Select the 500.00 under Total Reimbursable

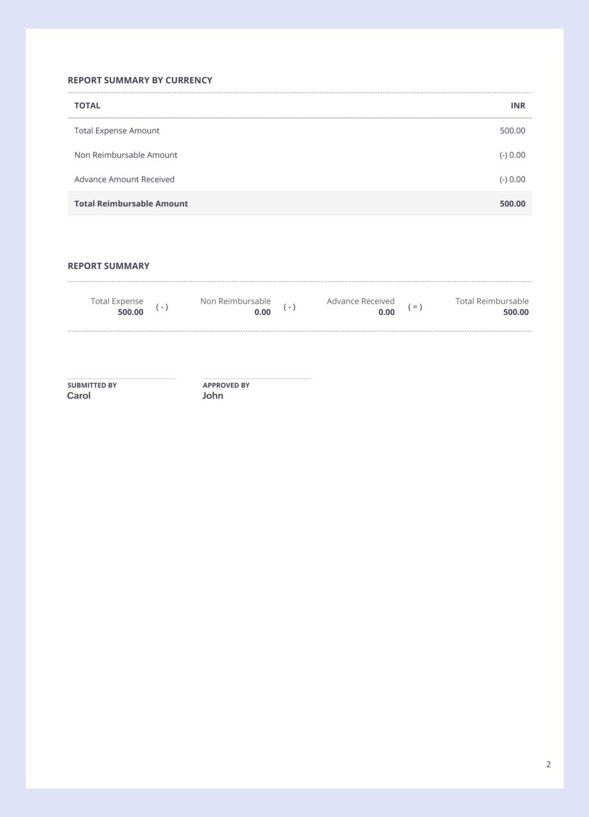(x=516, y=312)
